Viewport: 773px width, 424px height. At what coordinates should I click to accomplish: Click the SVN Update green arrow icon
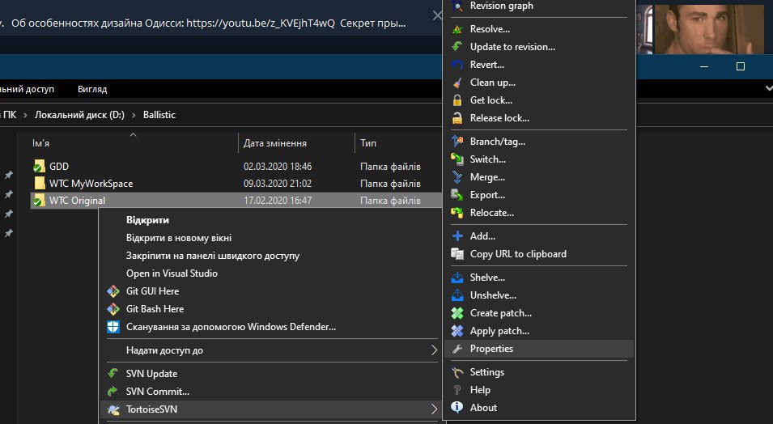113,374
